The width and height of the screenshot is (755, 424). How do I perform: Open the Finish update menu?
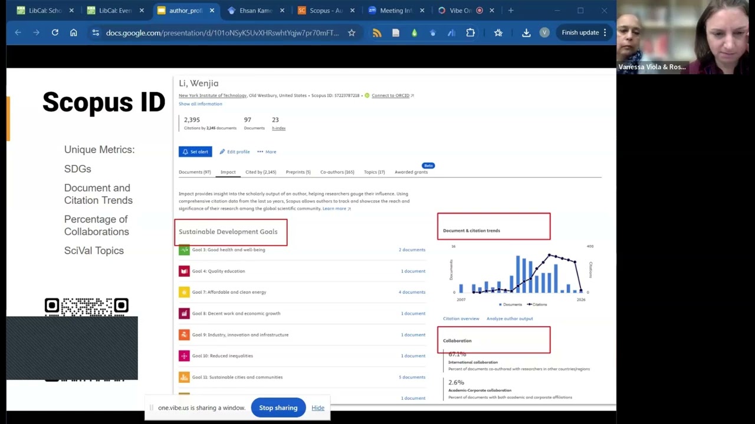(x=584, y=33)
